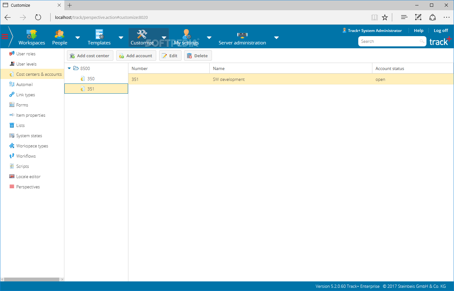Click the Cost centers & accounts icon
The width and height of the screenshot is (454, 291).
pos(12,74)
